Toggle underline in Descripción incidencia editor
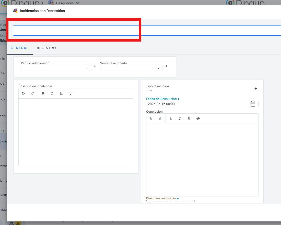 [x=61, y=93]
